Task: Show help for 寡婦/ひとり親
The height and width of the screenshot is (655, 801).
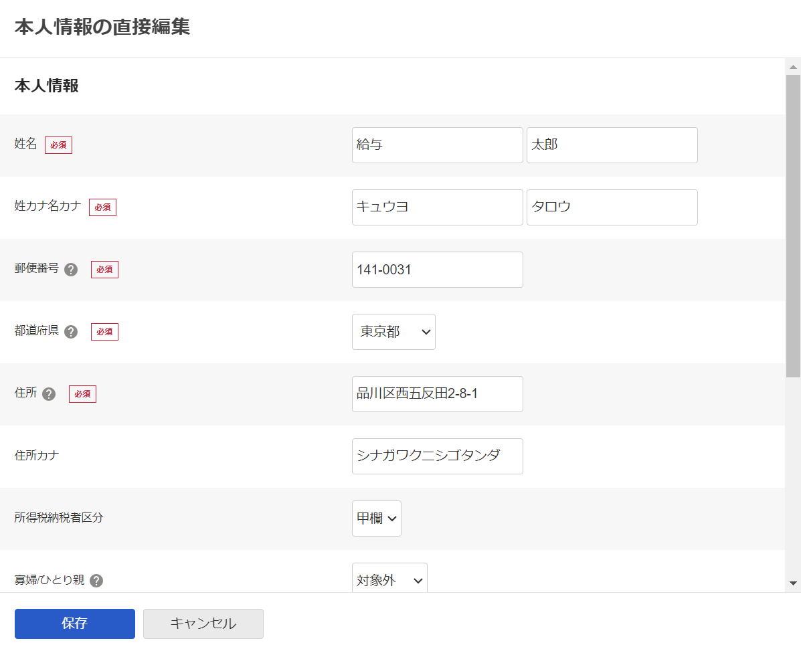Action: tap(96, 581)
